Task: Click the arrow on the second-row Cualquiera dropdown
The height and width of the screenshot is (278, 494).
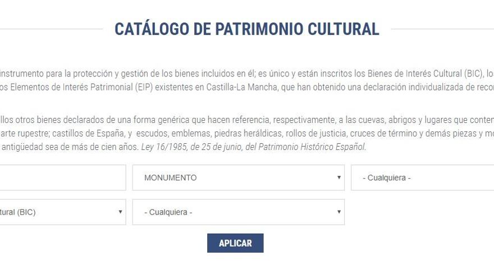Action: tap(339, 212)
